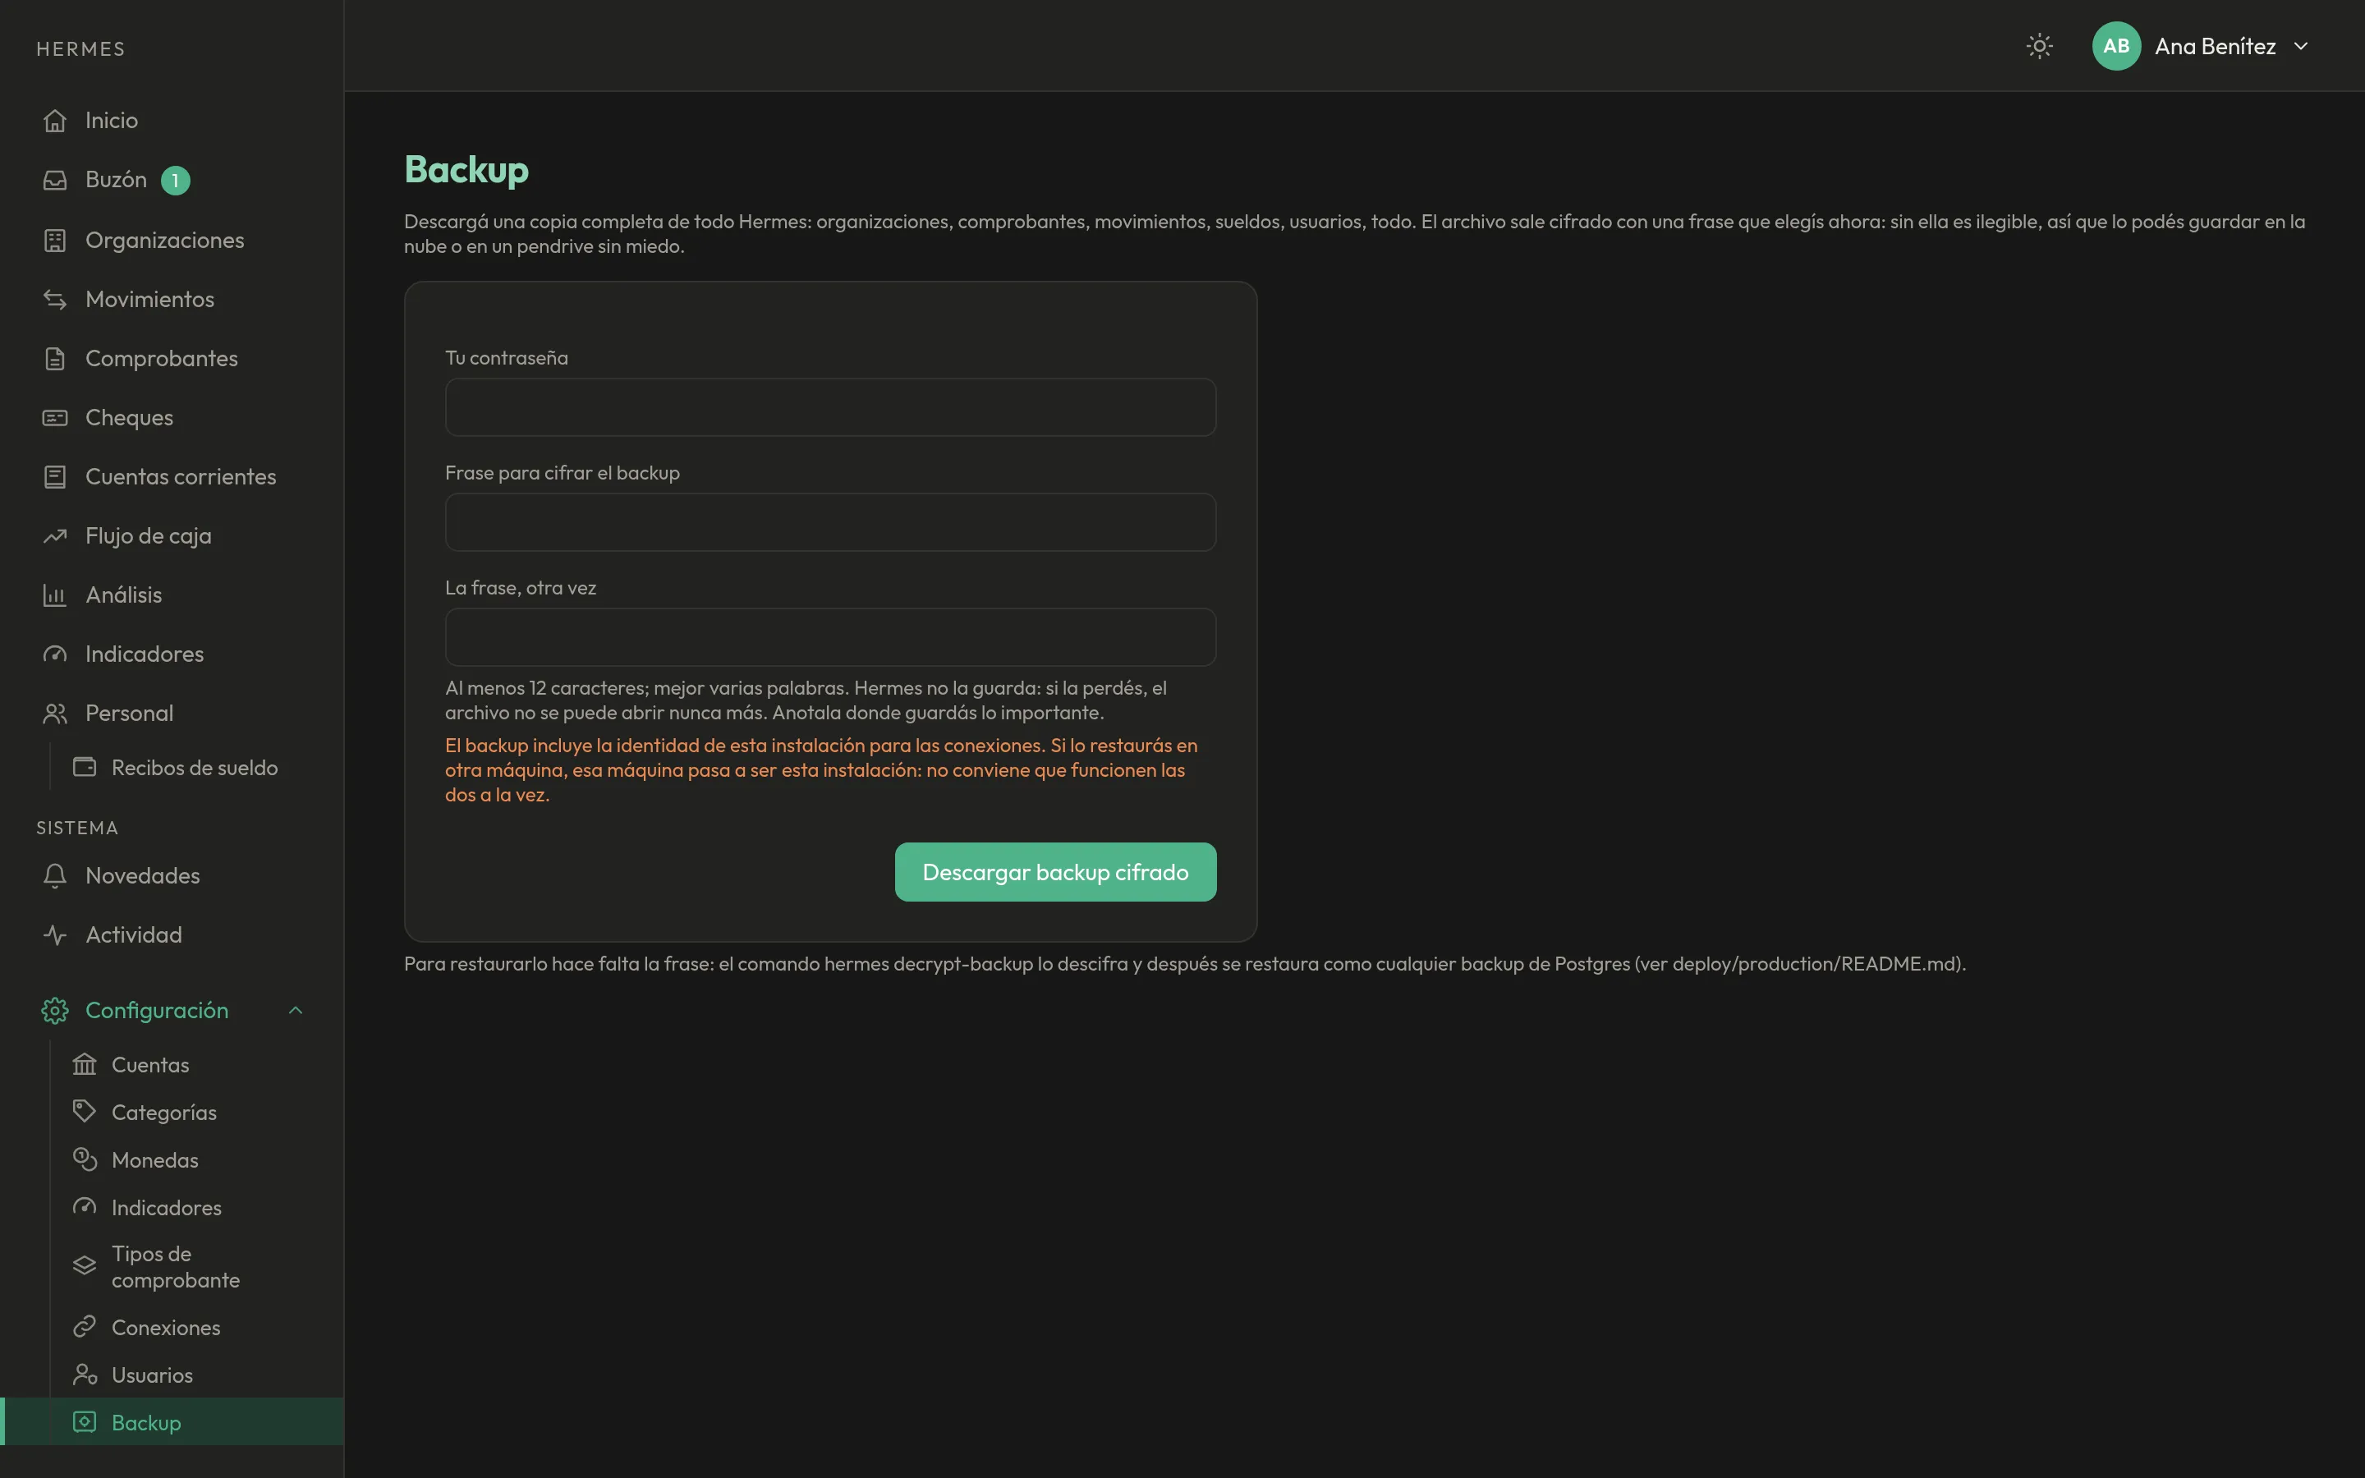Viewport: 2365px width, 1478px height.
Task: Open the Buzón inbox icon
Action: [x=55, y=180]
